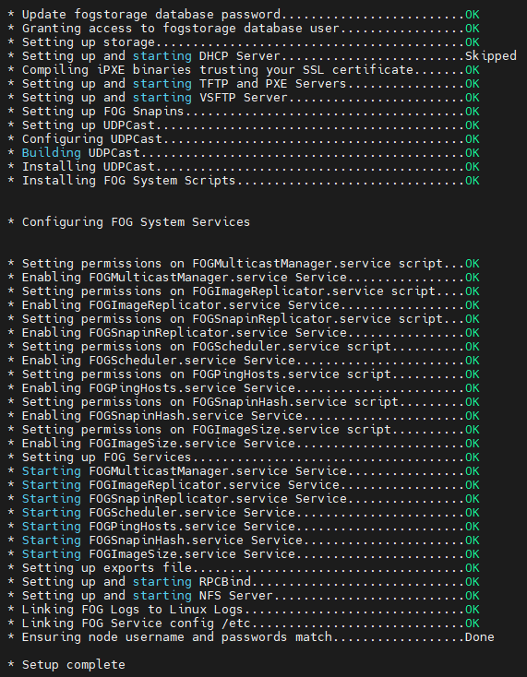
Task: Click 'Starting FOGImageReplicator.service Service' line
Action: coord(244,484)
